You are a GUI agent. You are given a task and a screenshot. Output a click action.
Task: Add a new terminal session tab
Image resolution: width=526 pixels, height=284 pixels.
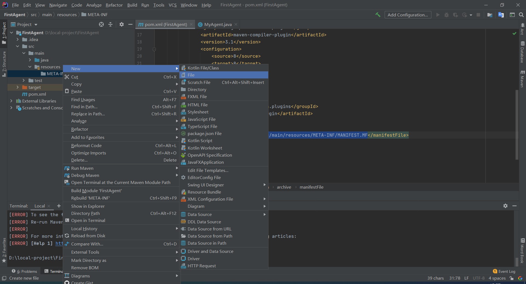[x=59, y=206]
